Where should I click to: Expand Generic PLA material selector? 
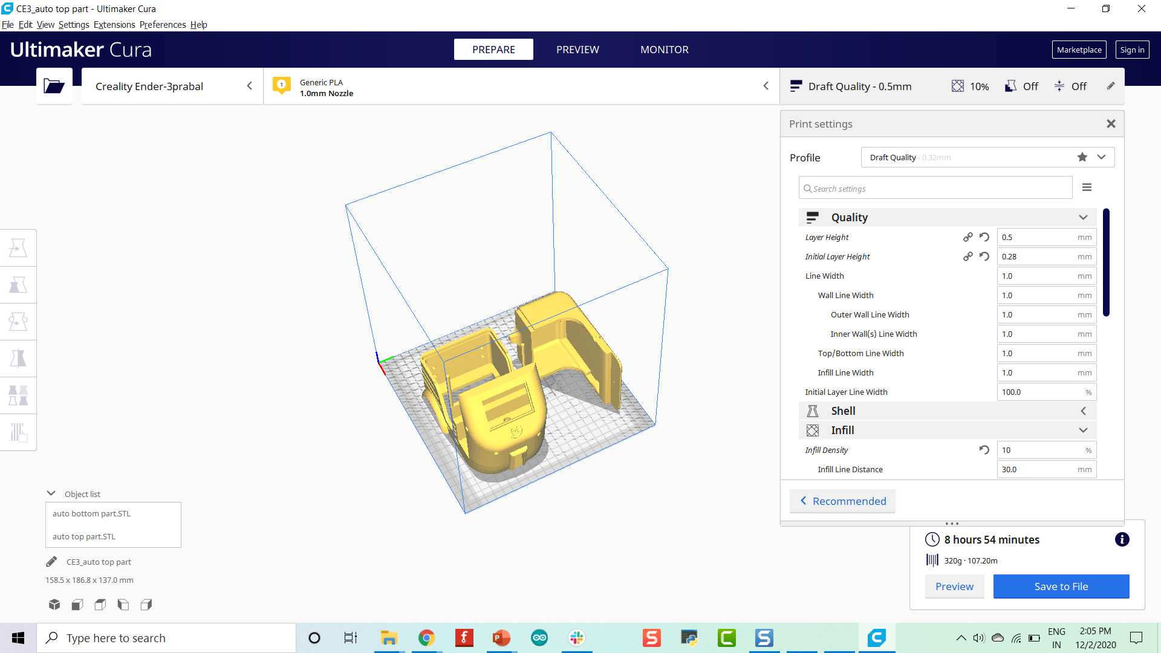[x=521, y=86]
